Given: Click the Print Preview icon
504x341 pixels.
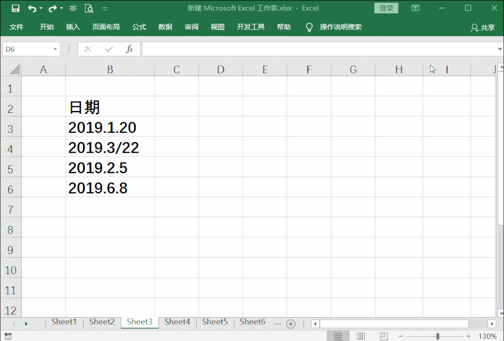Looking at the screenshot, I should [89, 8].
